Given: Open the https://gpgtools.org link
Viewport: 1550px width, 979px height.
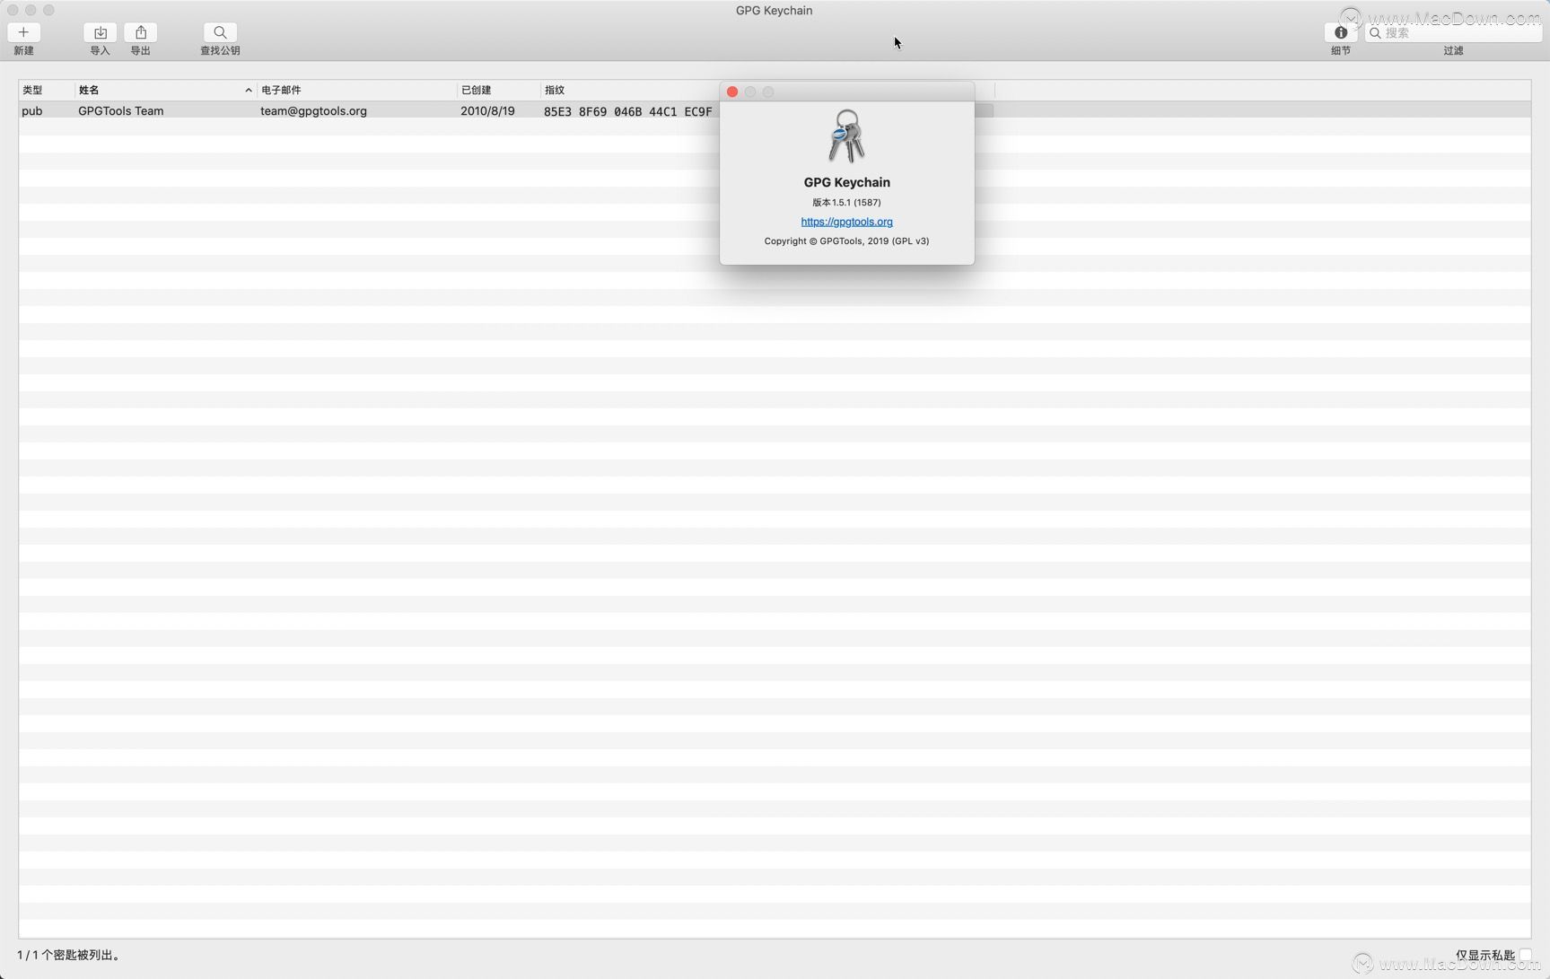Looking at the screenshot, I should [846, 222].
